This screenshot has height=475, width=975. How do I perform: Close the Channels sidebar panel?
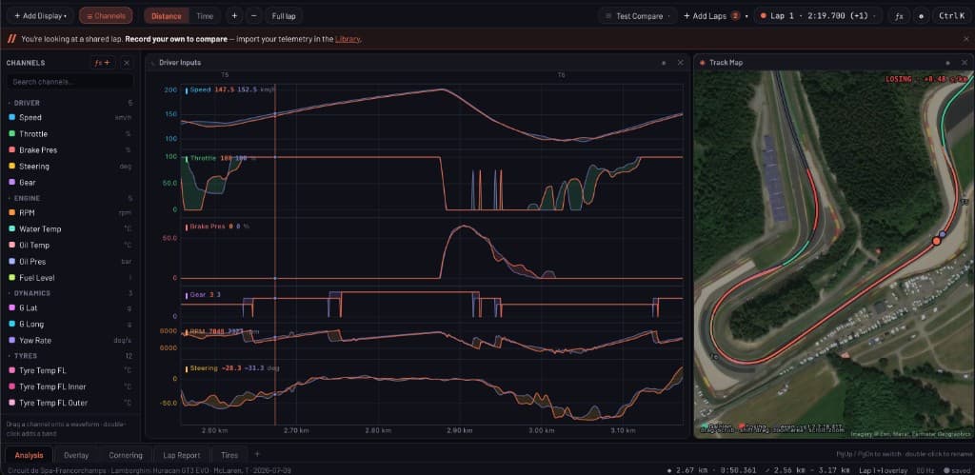127,63
